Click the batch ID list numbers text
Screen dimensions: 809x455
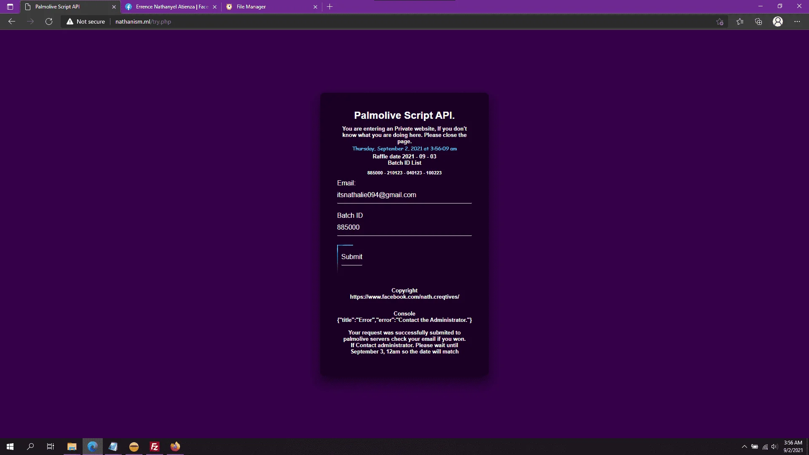point(404,173)
